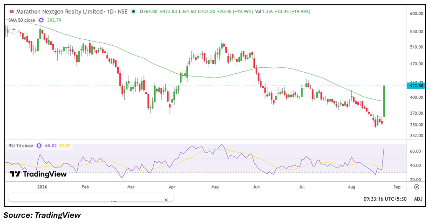Click the NSE exchange label

click(123, 12)
